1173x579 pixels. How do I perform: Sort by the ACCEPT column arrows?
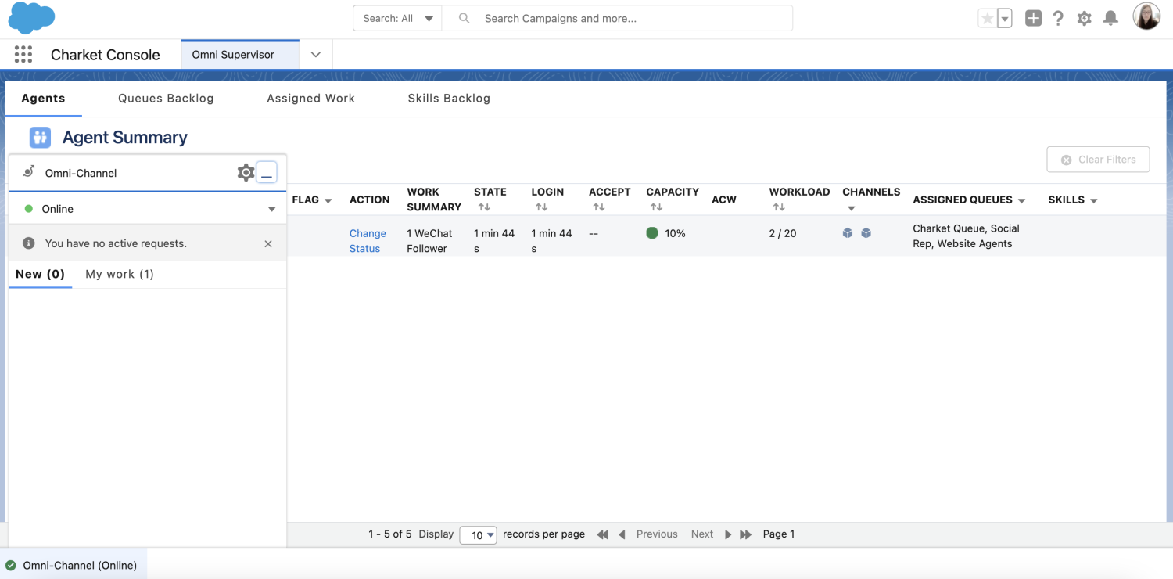click(x=599, y=207)
